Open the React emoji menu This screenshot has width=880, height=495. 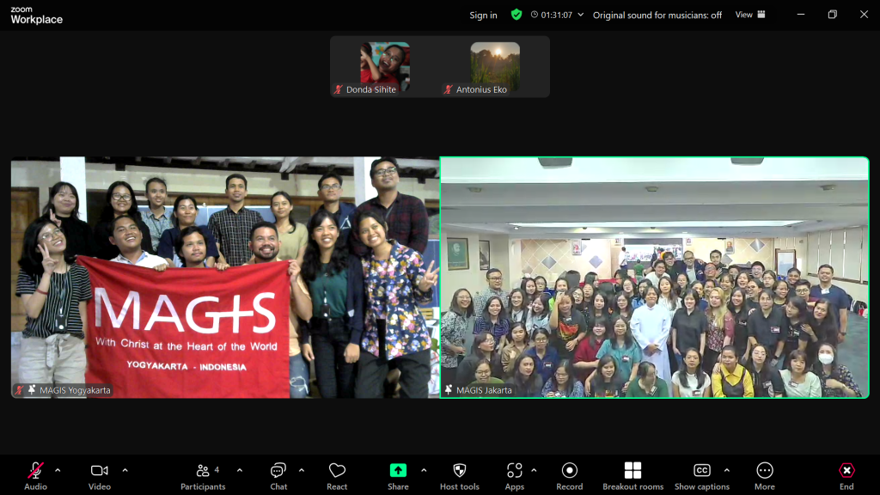[x=337, y=475]
